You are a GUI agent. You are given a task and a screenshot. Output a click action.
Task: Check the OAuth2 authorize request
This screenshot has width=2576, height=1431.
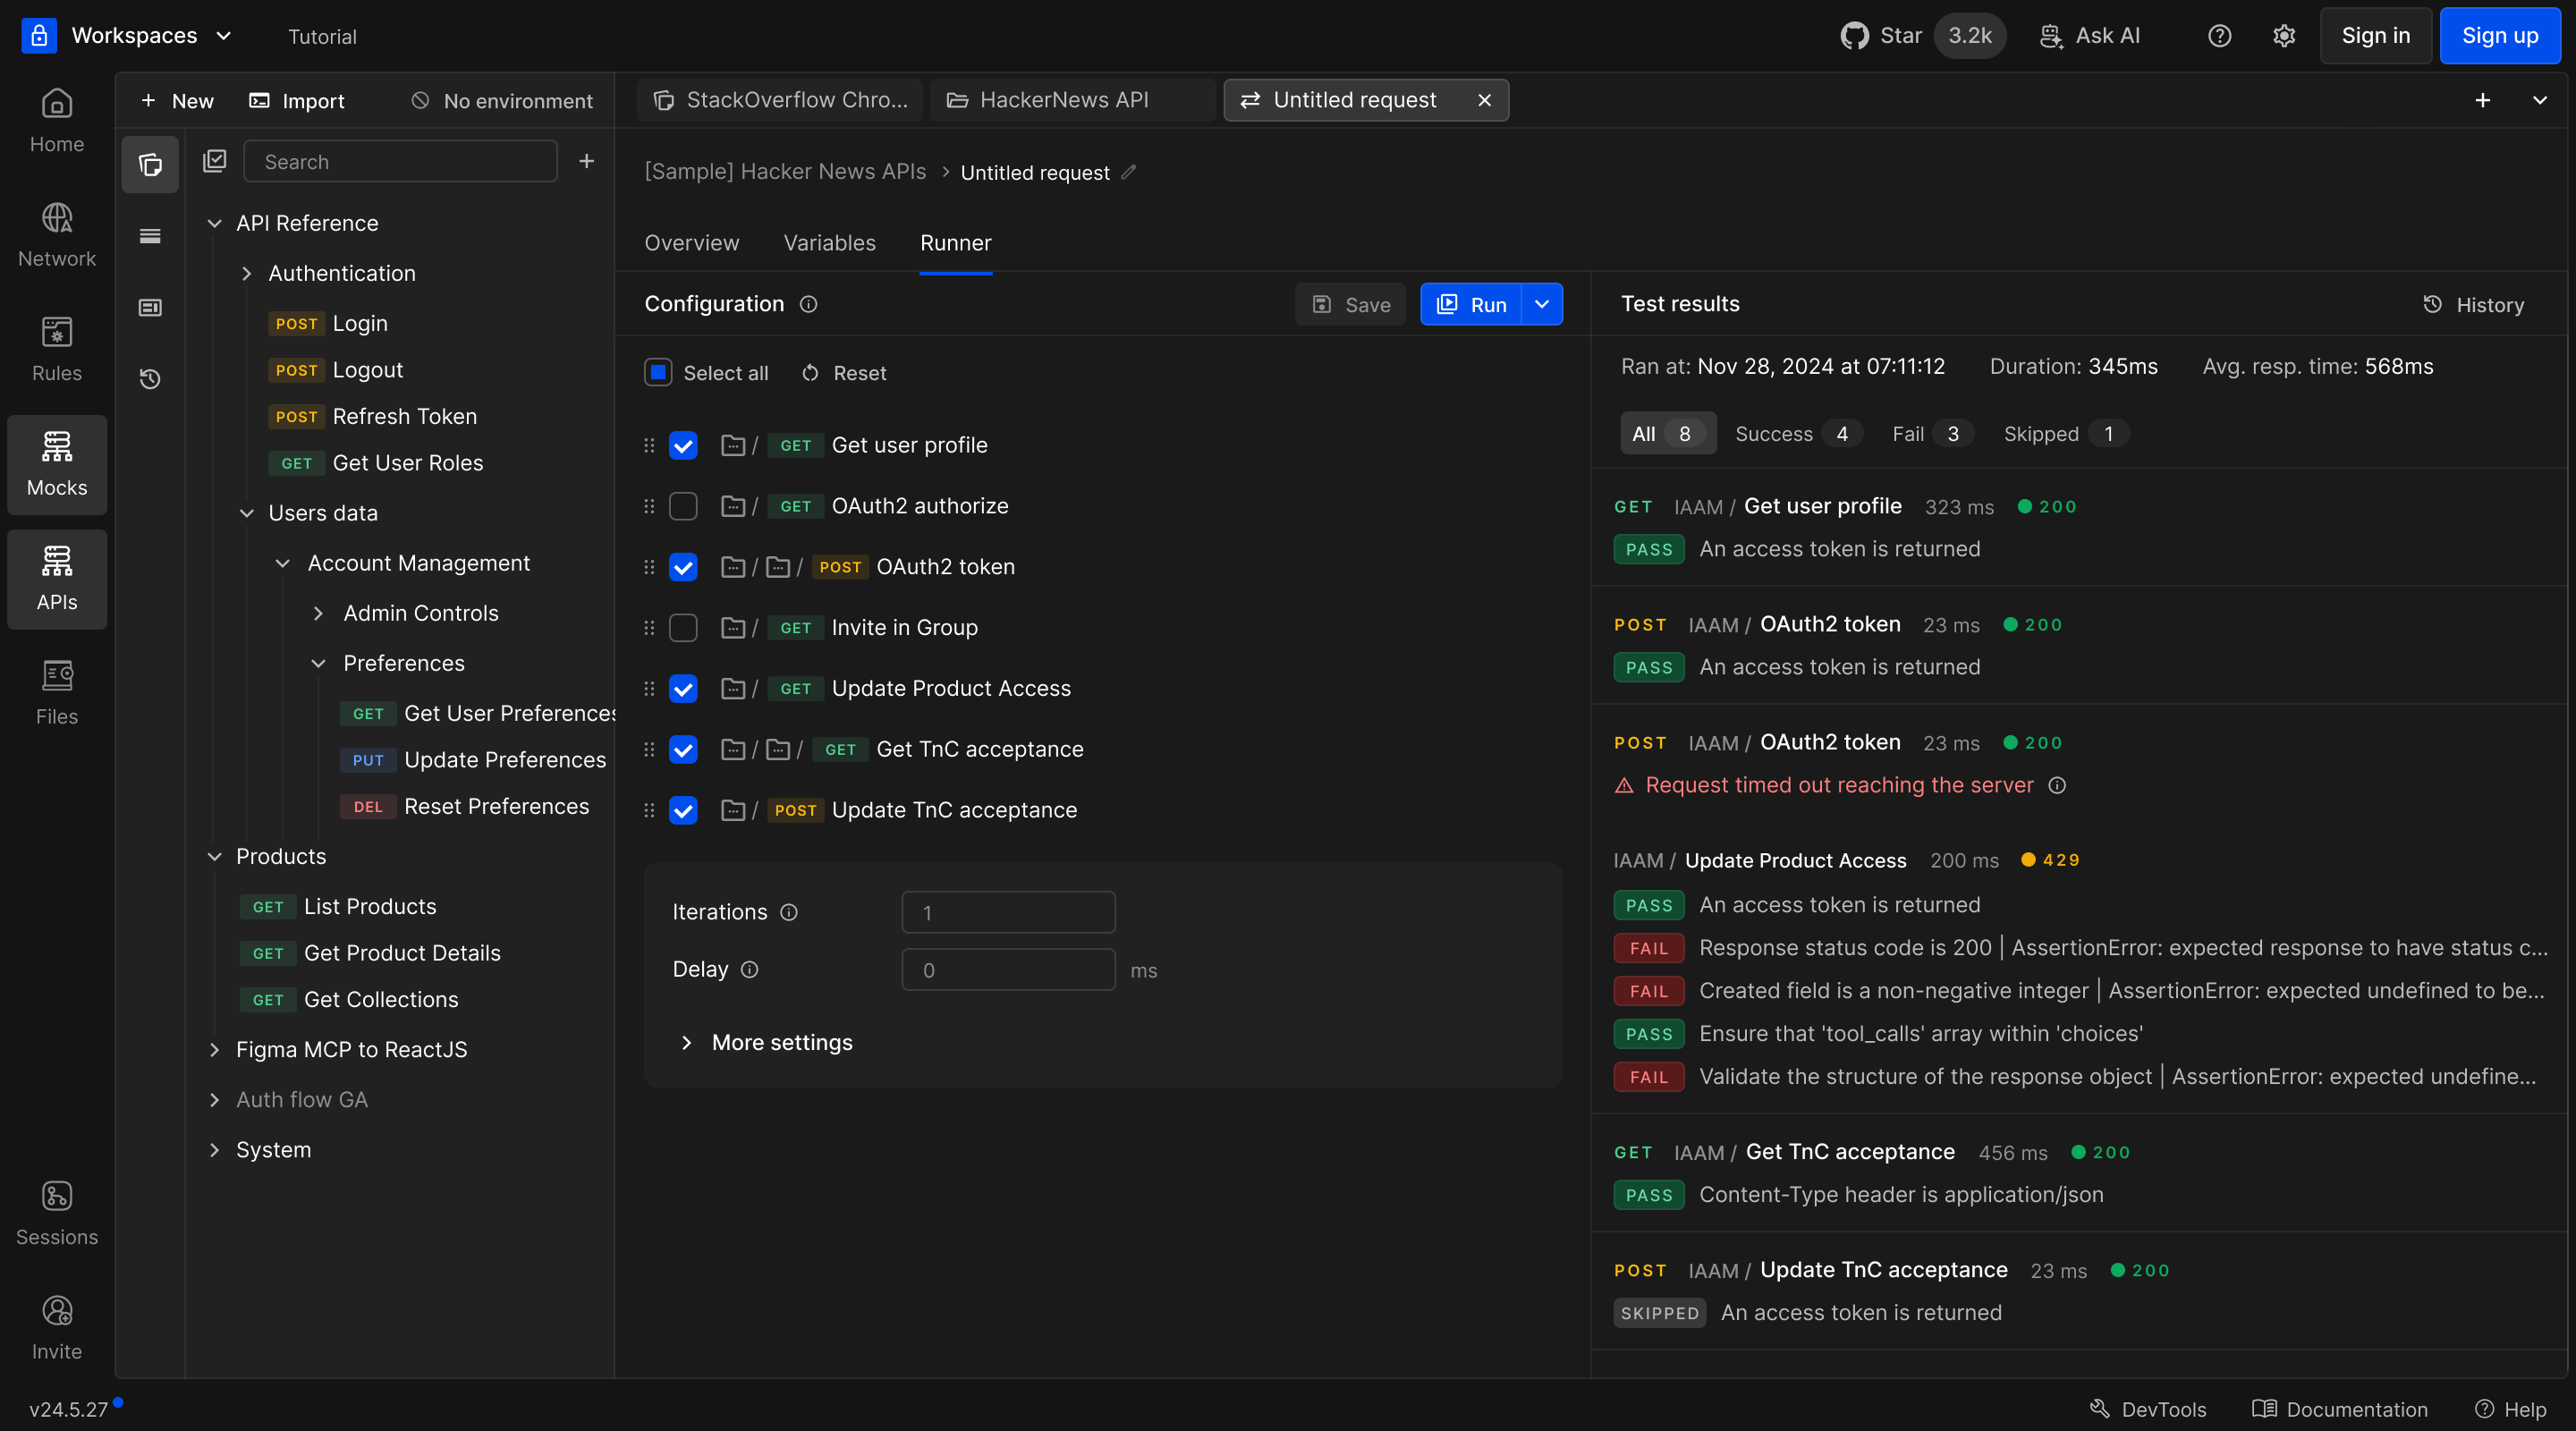click(x=683, y=506)
